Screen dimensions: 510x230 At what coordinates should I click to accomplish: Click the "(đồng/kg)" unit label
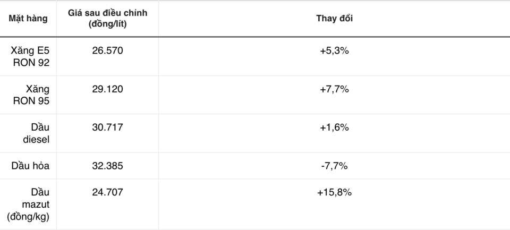[x=28, y=216]
